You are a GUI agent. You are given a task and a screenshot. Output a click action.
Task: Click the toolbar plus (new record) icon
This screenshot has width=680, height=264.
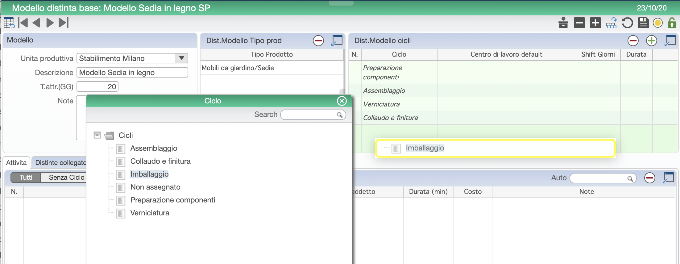(x=595, y=23)
